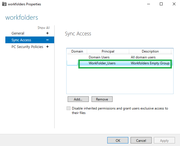Screen dimensions: 180x146
Task: Click the Apply button
Action: tap(164, 140)
